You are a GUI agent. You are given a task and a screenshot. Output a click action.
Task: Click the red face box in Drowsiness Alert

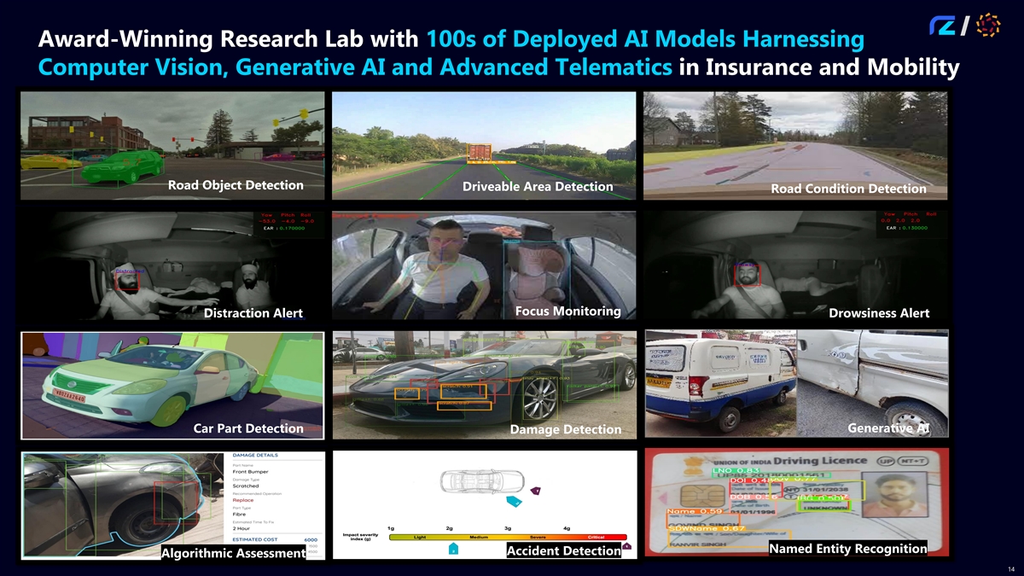coord(748,275)
